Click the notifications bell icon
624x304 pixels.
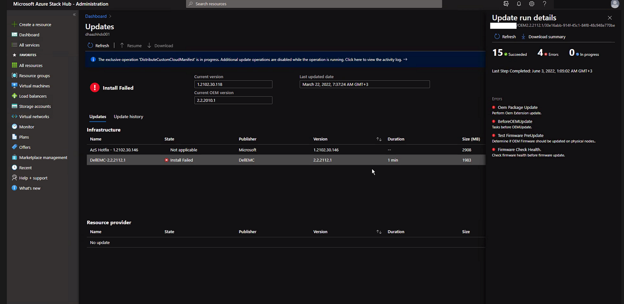pyautogui.click(x=519, y=4)
